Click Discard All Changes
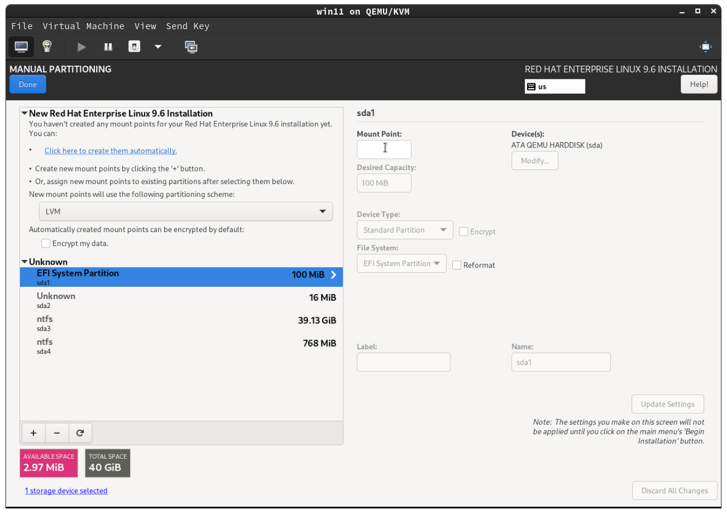The image size is (727, 514). [x=675, y=491]
